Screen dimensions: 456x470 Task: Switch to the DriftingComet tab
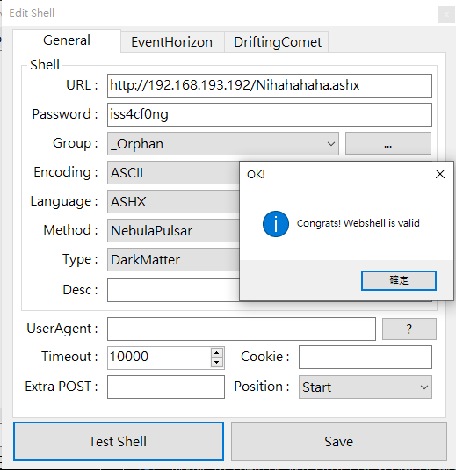(x=277, y=41)
